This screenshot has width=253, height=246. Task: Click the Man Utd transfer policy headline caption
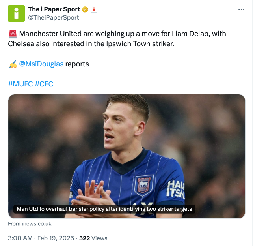[x=104, y=209]
